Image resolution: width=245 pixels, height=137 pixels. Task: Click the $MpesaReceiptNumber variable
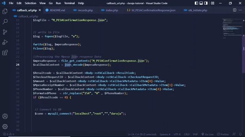(x=49, y=85)
